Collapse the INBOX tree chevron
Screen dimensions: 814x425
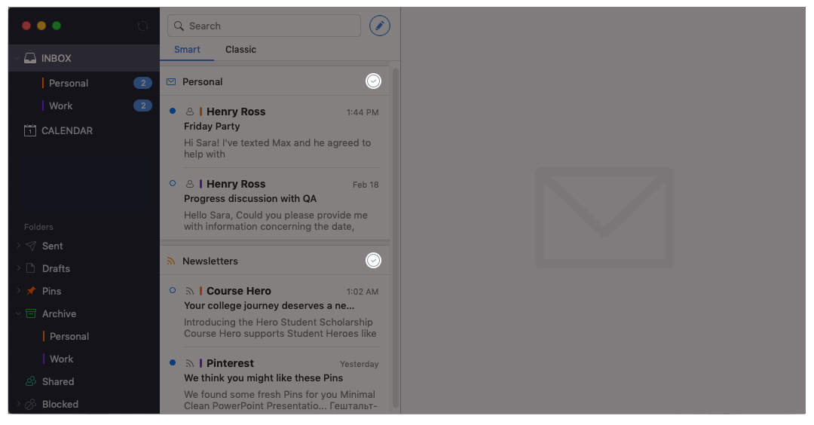[x=17, y=58]
